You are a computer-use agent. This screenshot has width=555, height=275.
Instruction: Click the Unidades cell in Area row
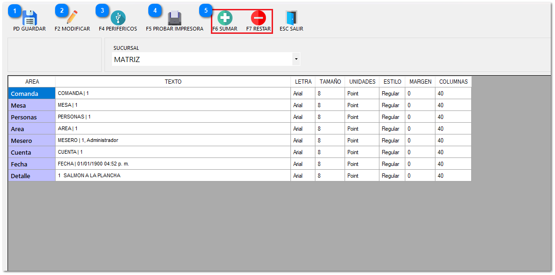click(x=362, y=129)
